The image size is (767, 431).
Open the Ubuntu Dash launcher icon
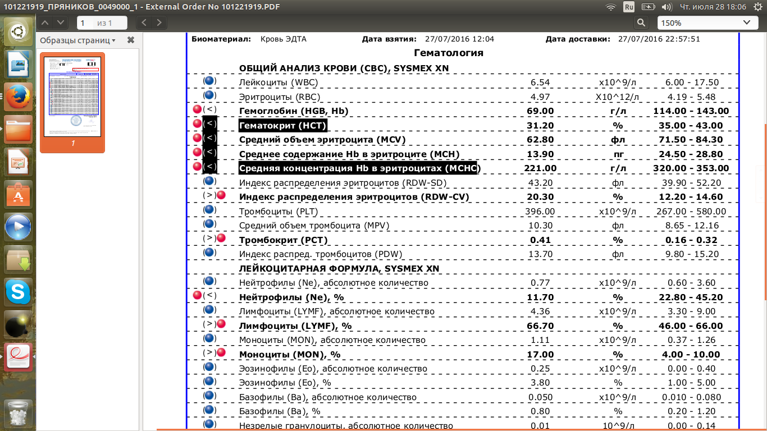tap(19, 33)
